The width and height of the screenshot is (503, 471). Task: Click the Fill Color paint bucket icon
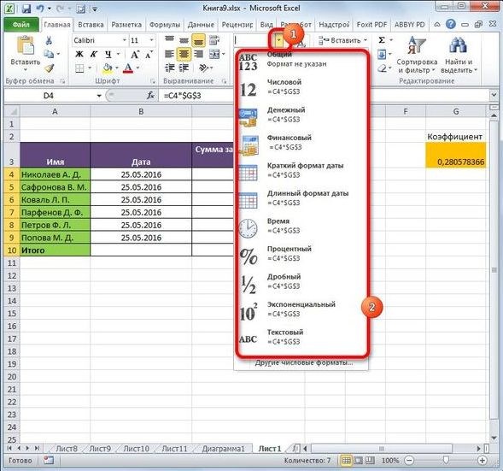pyautogui.click(x=108, y=68)
